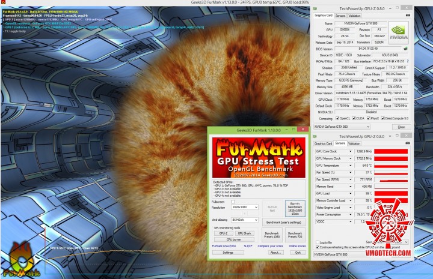The width and height of the screenshot is (433, 279).
Task: Open the GPU selector dropdown in top GPU-Z window
Action: coord(342,127)
